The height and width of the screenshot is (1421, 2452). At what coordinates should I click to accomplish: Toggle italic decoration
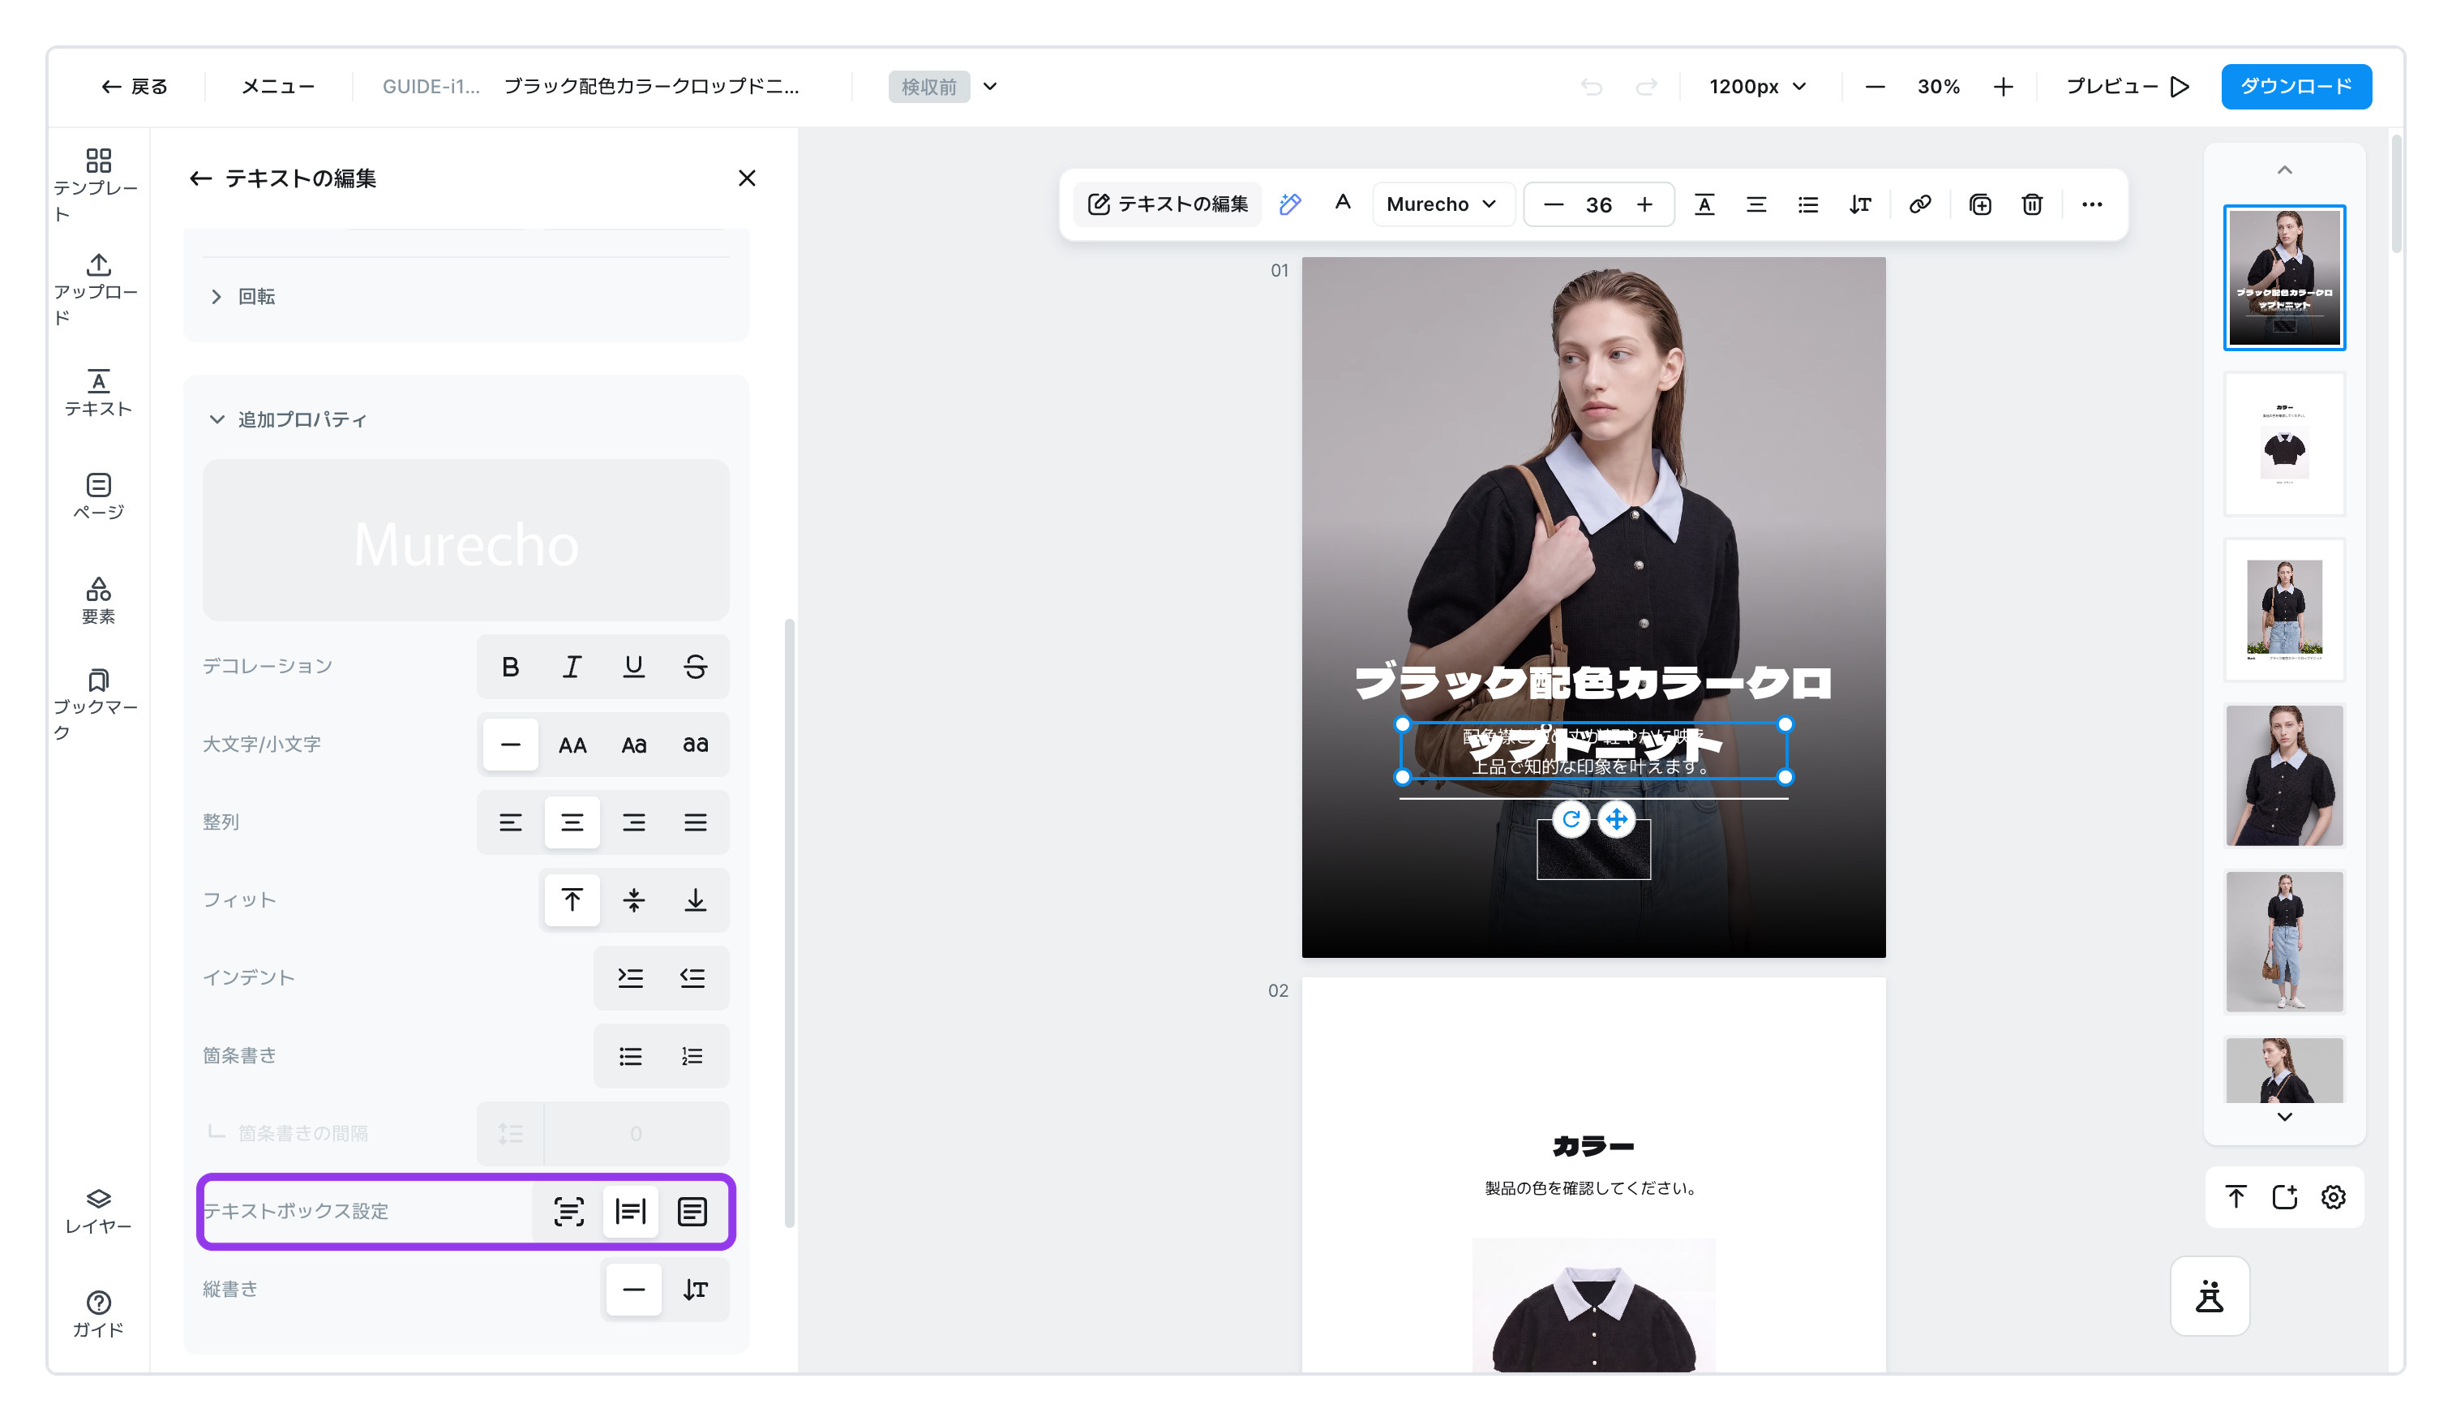click(x=572, y=667)
